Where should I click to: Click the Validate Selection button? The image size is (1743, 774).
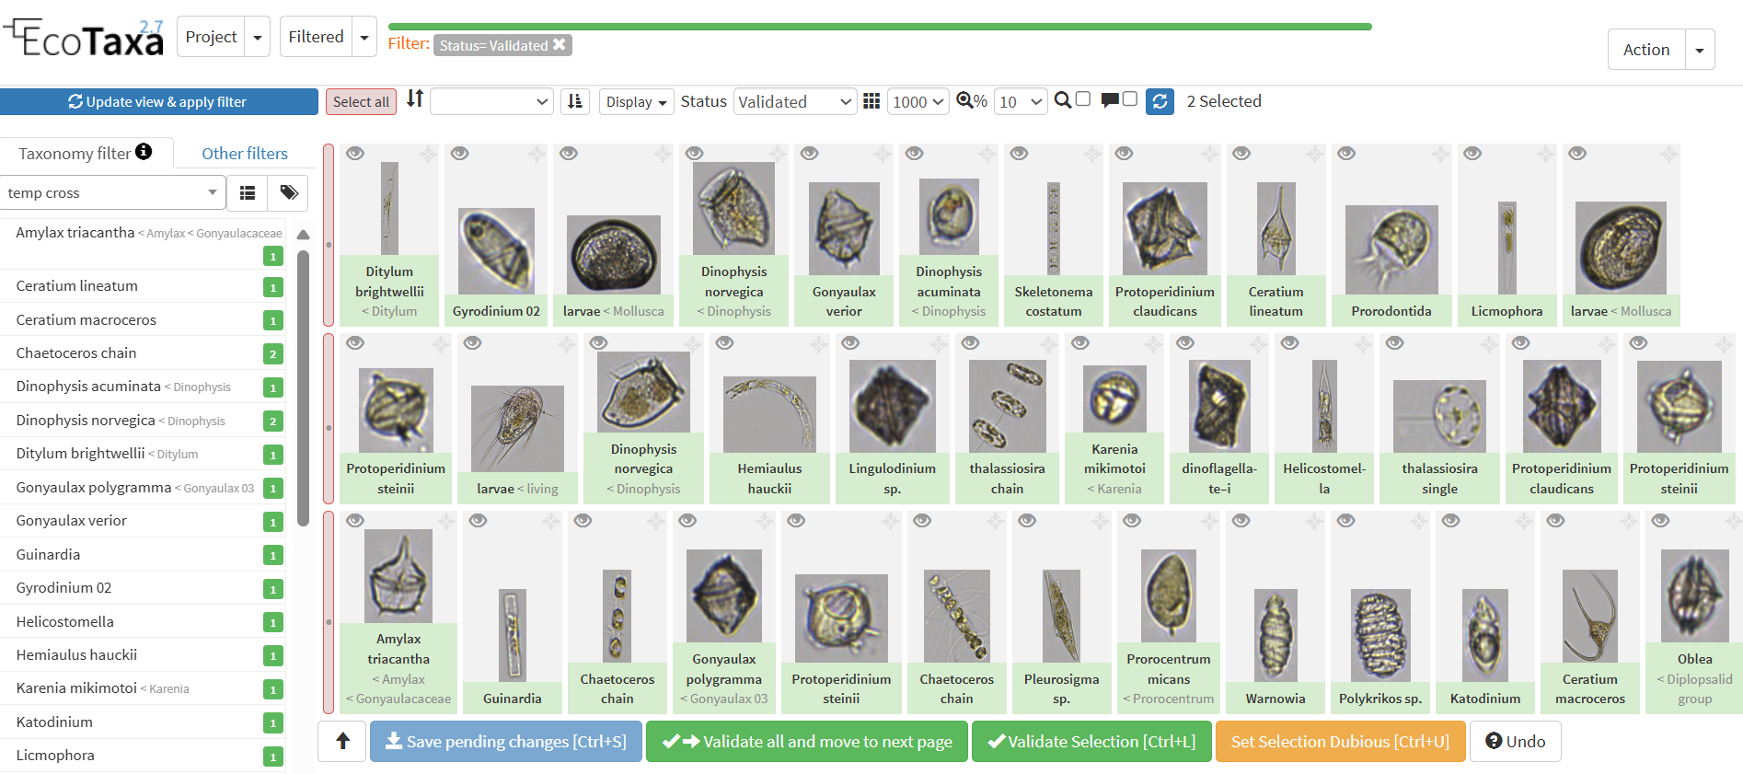1091,741
